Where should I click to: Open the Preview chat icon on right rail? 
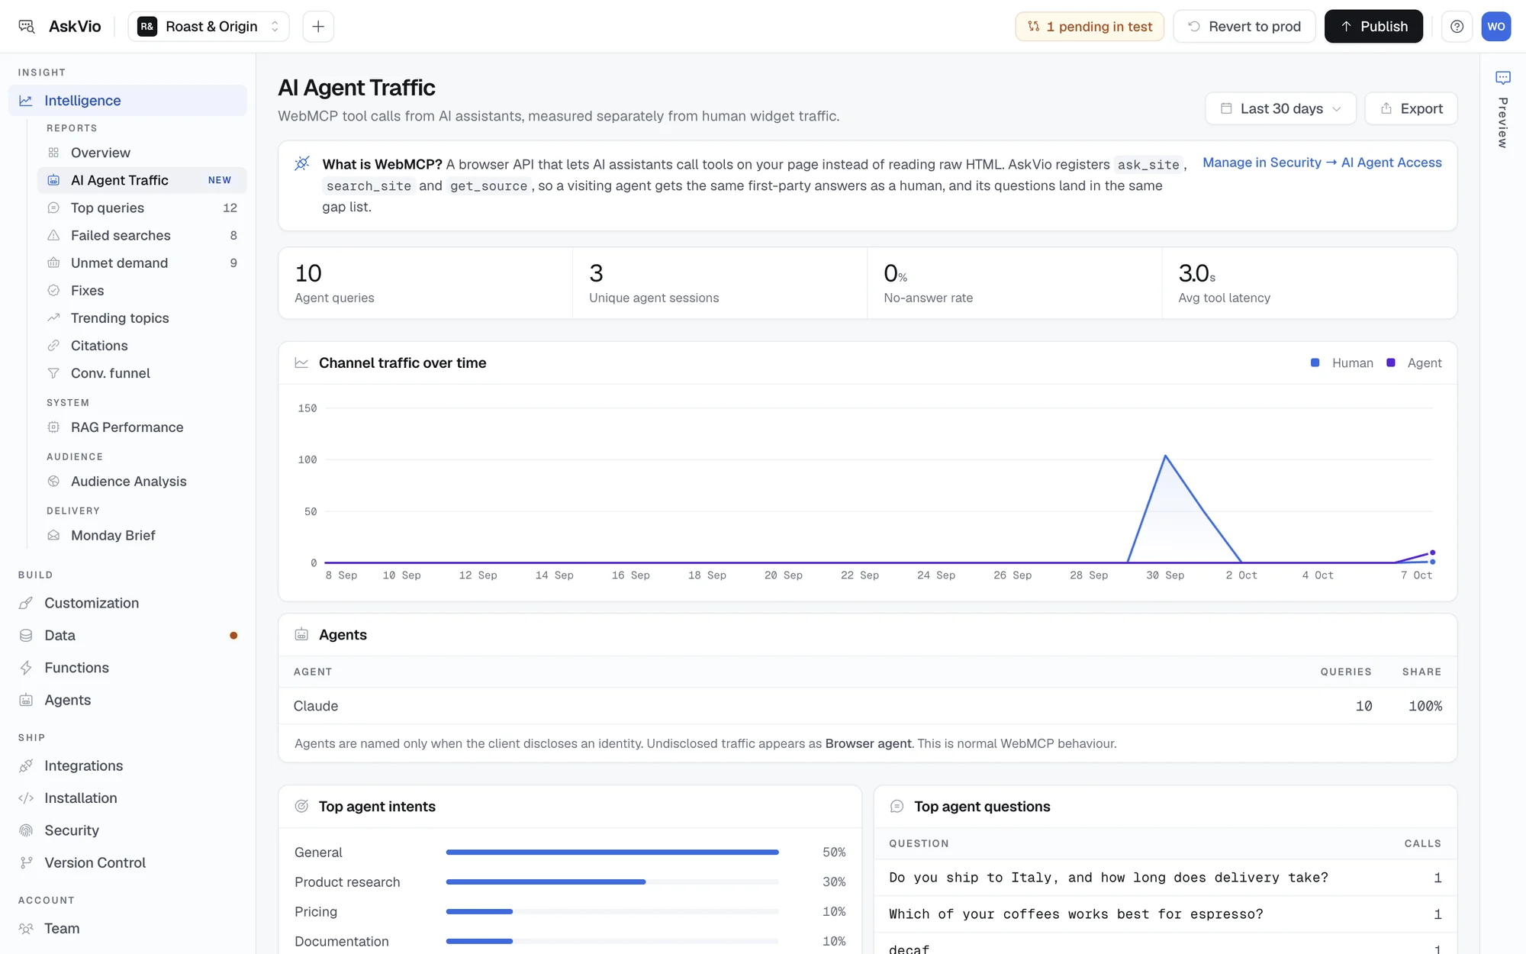[1502, 78]
